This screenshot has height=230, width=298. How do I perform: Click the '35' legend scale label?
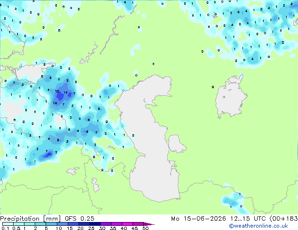tap(113, 228)
